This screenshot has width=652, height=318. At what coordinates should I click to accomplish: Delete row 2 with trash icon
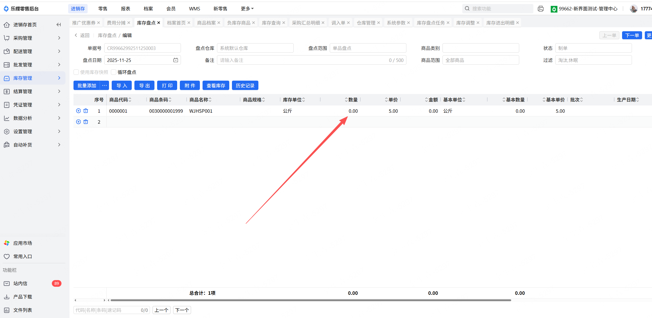pyautogui.click(x=86, y=122)
